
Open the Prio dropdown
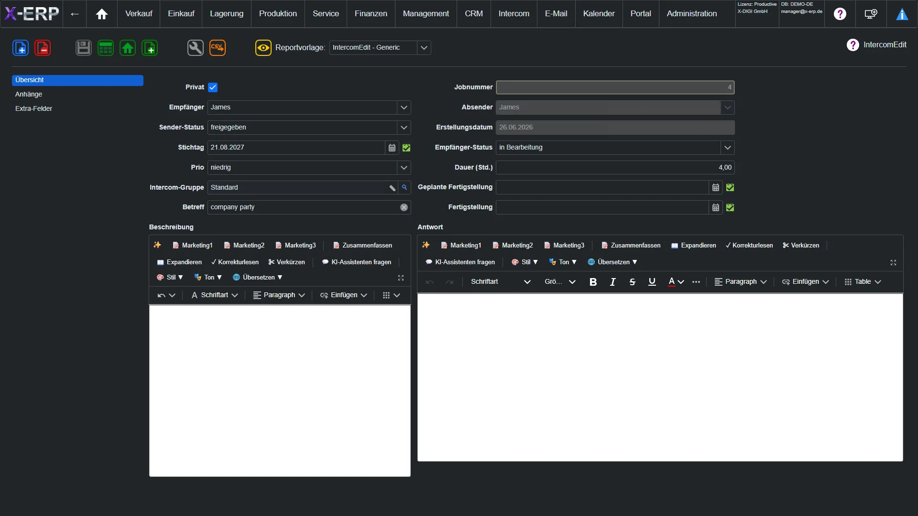click(404, 168)
